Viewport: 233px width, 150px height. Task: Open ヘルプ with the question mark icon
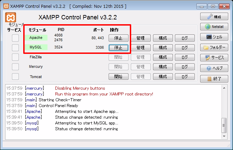214,68
